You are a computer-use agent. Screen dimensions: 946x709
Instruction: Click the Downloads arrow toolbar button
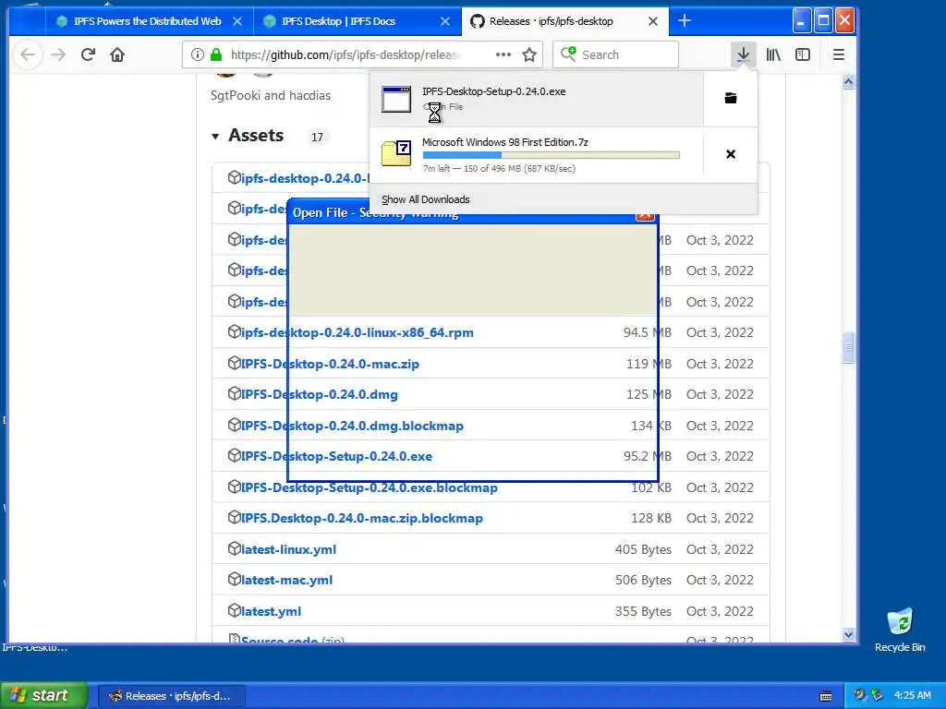coord(744,54)
